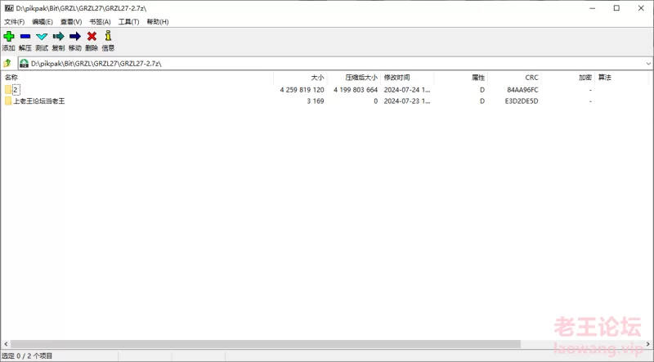Open the 工具(T) menu
The image size is (654, 362).
click(128, 22)
